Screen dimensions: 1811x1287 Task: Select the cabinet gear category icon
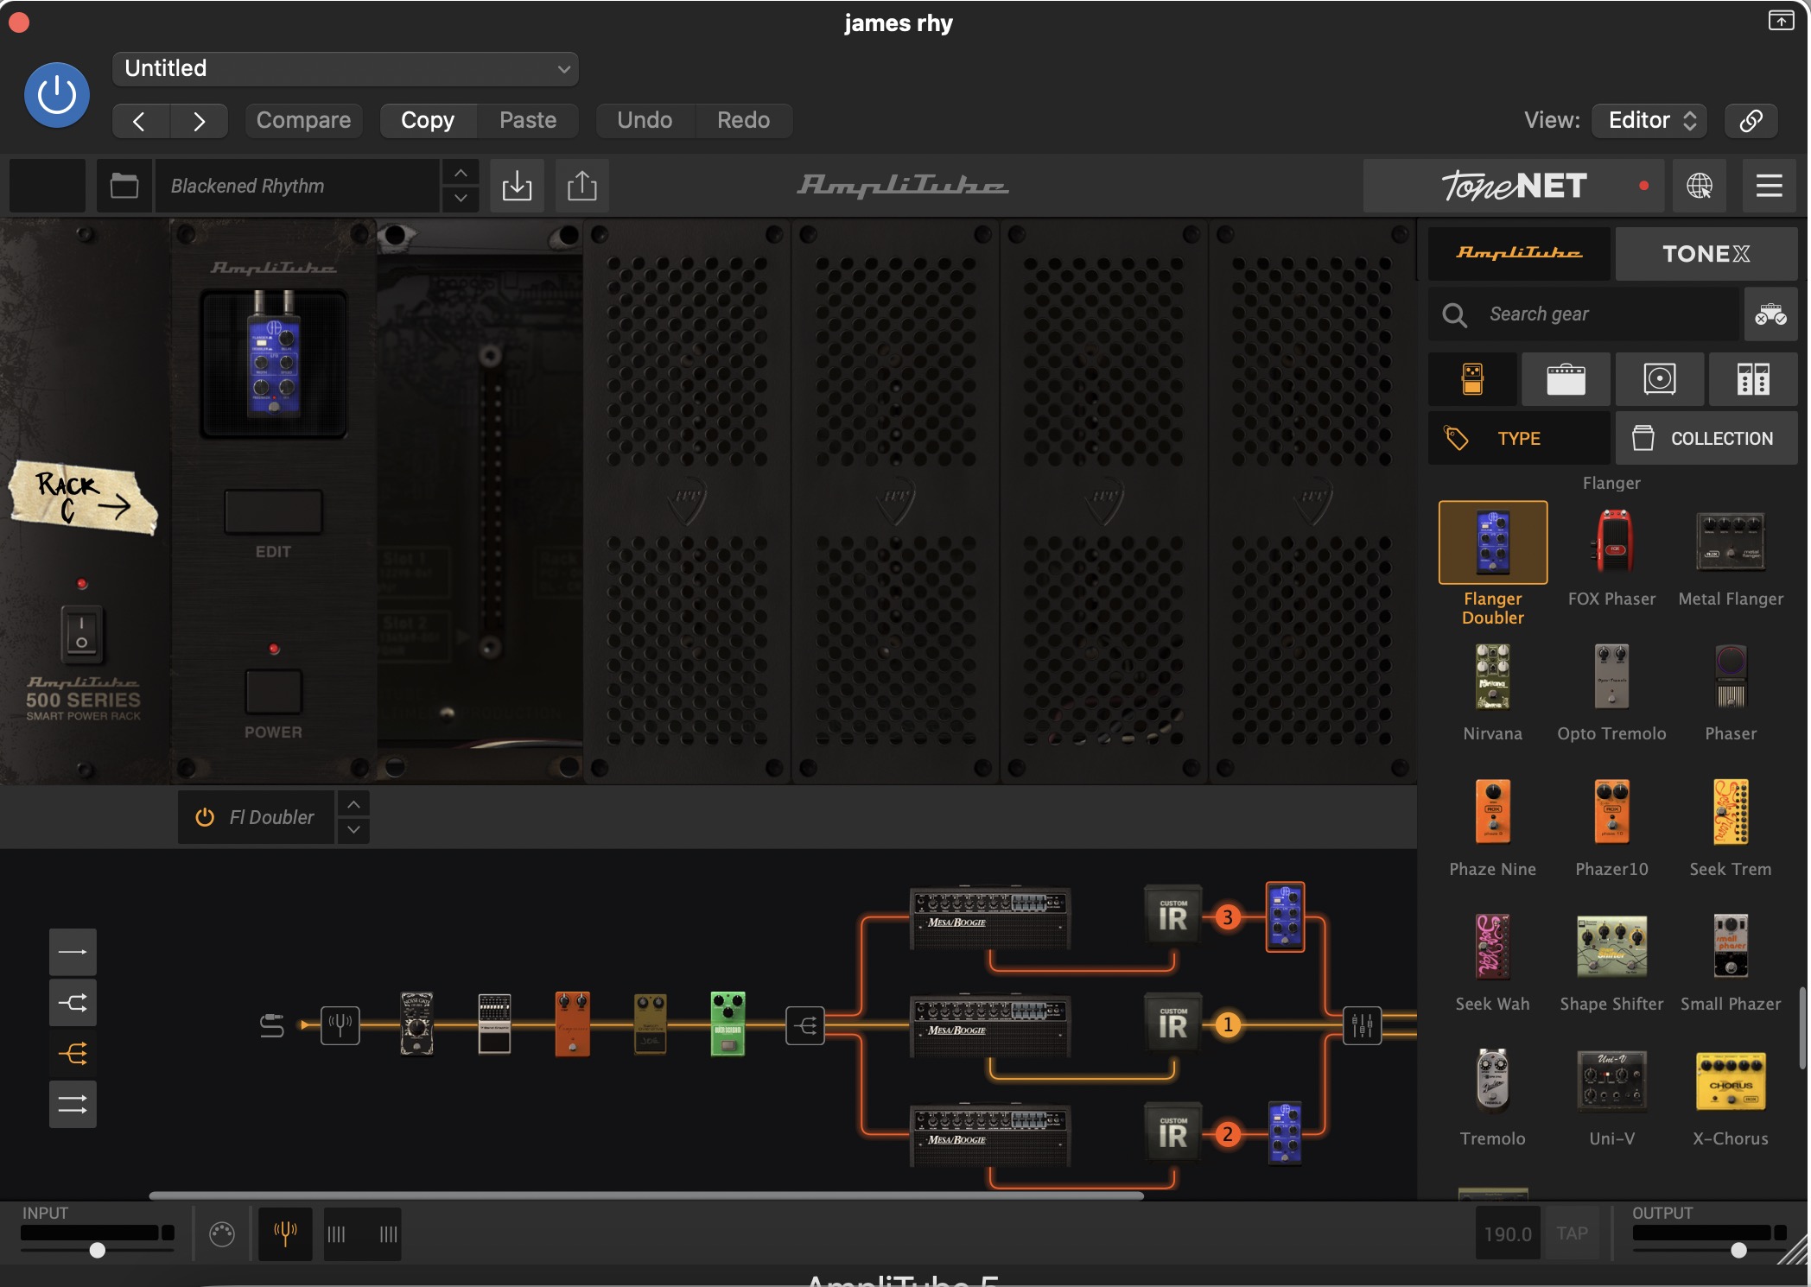pos(1660,379)
